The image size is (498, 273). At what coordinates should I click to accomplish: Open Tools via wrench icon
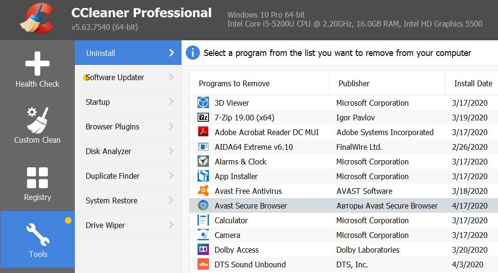point(38,235)
